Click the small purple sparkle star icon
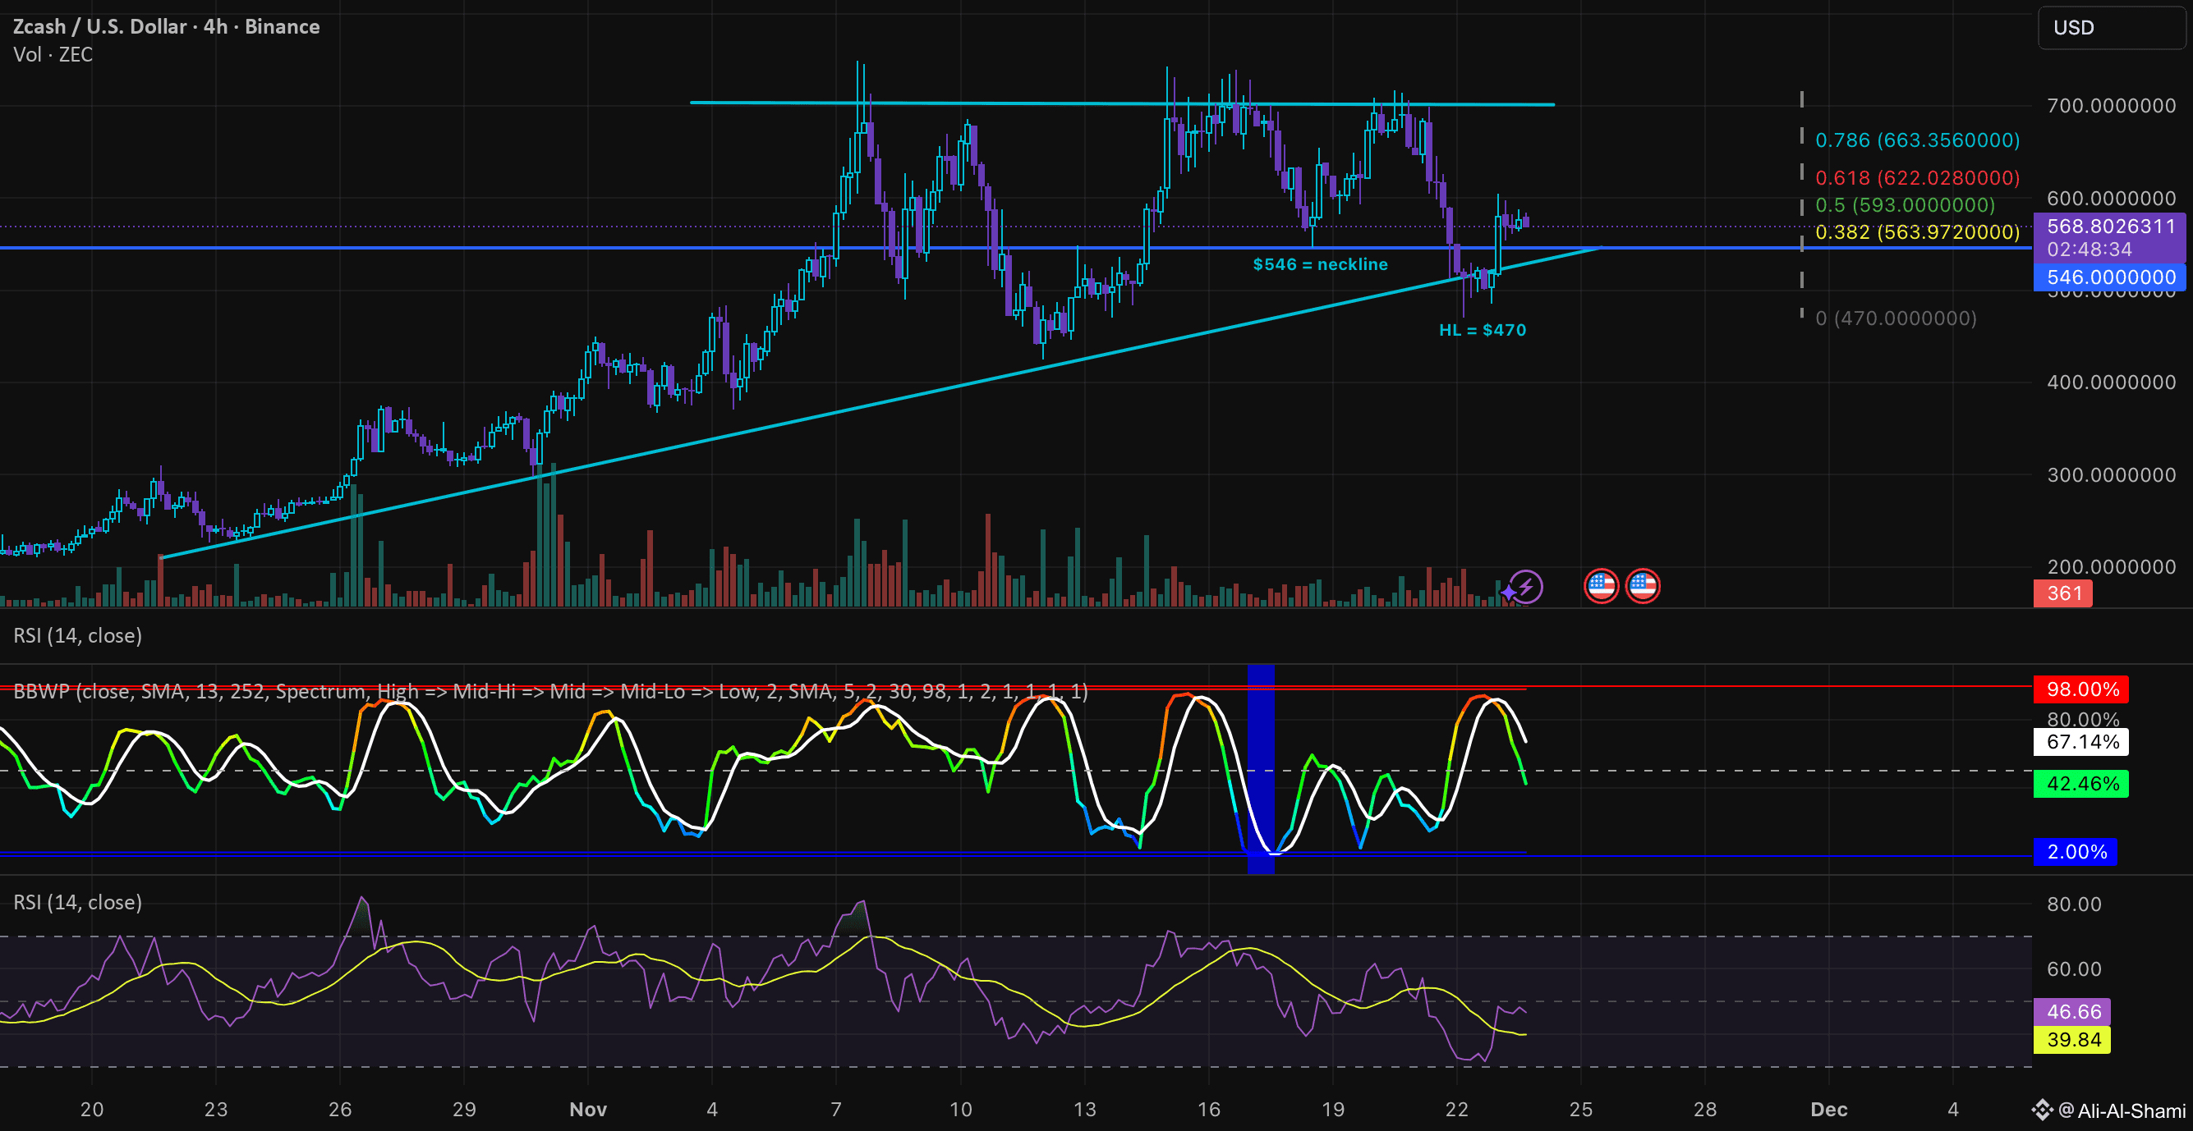Viewport: 2193px width, 1131px height. 1509,592
